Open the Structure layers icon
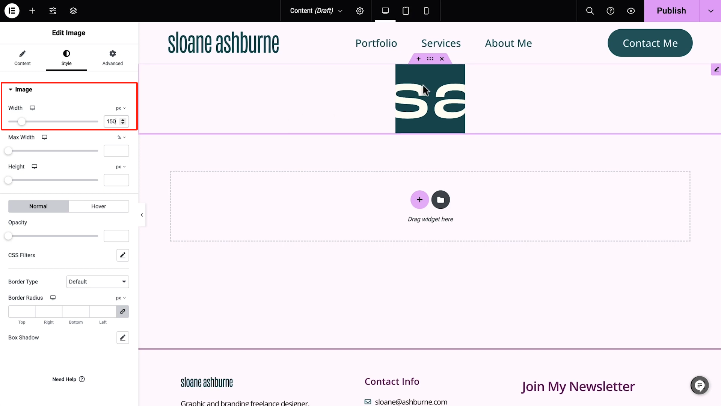Screen dimensions: 721x406 (x=73, y=11)
